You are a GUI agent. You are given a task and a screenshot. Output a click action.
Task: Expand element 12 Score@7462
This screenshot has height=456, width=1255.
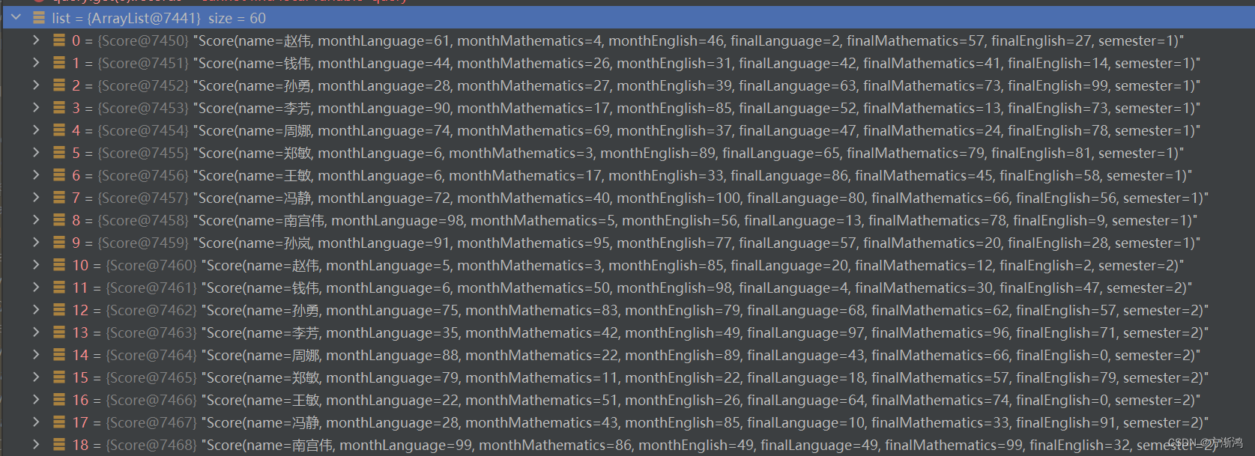(36, 310)
